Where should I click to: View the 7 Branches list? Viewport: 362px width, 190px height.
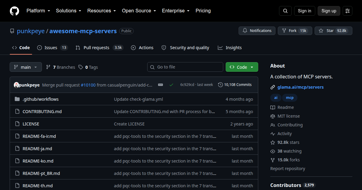[61, 67]
